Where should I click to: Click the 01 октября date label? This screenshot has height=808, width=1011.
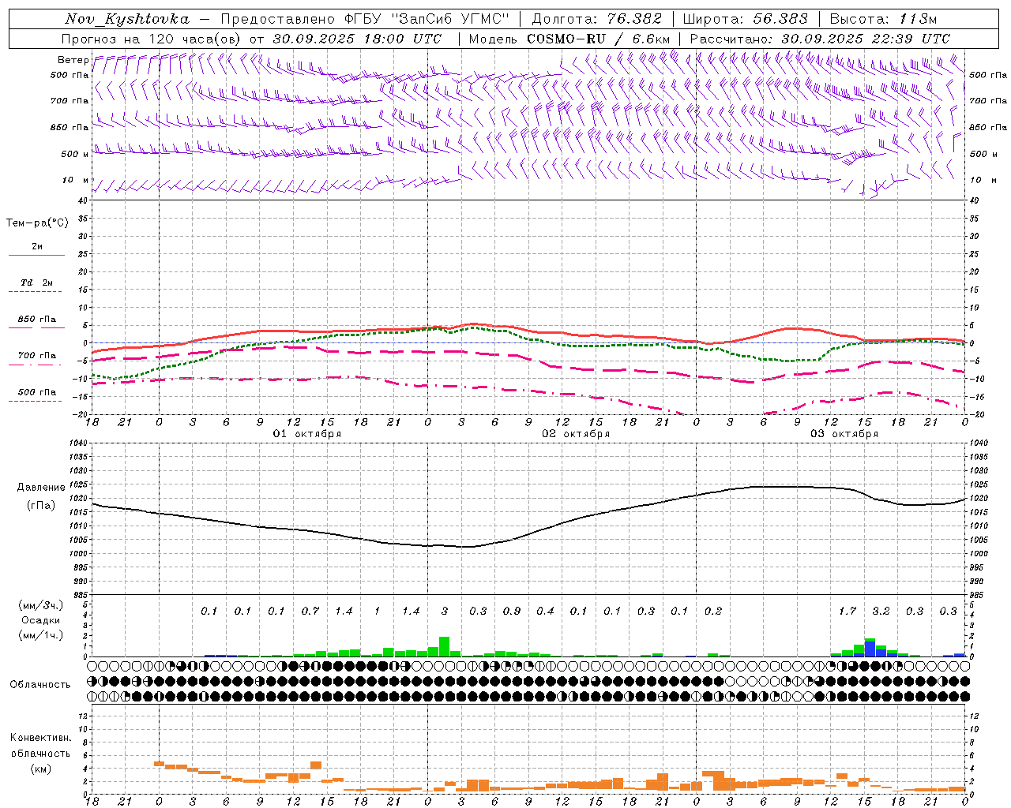click(307, 434)
